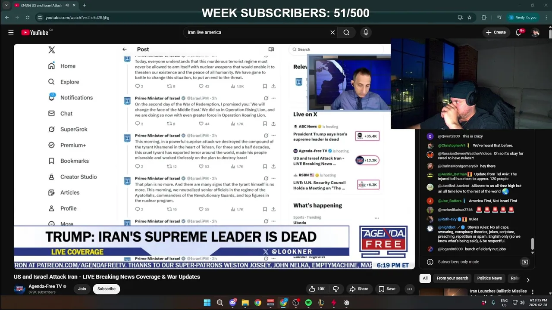Click the Join membership button
552x310 pixels.
82,289
